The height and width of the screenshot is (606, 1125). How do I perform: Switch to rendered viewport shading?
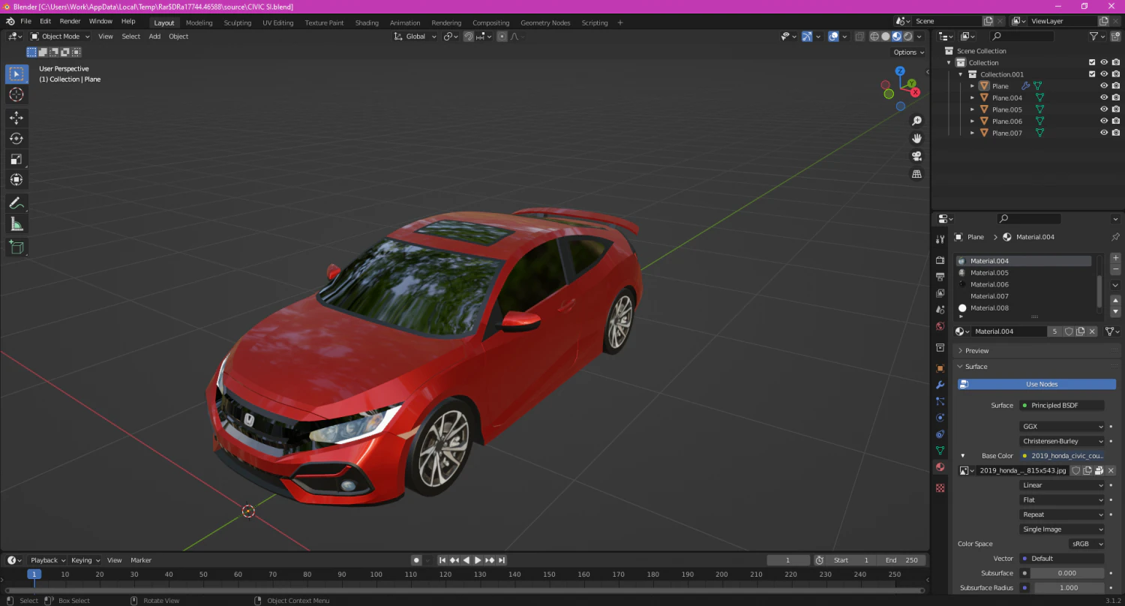tap(908, 36)
